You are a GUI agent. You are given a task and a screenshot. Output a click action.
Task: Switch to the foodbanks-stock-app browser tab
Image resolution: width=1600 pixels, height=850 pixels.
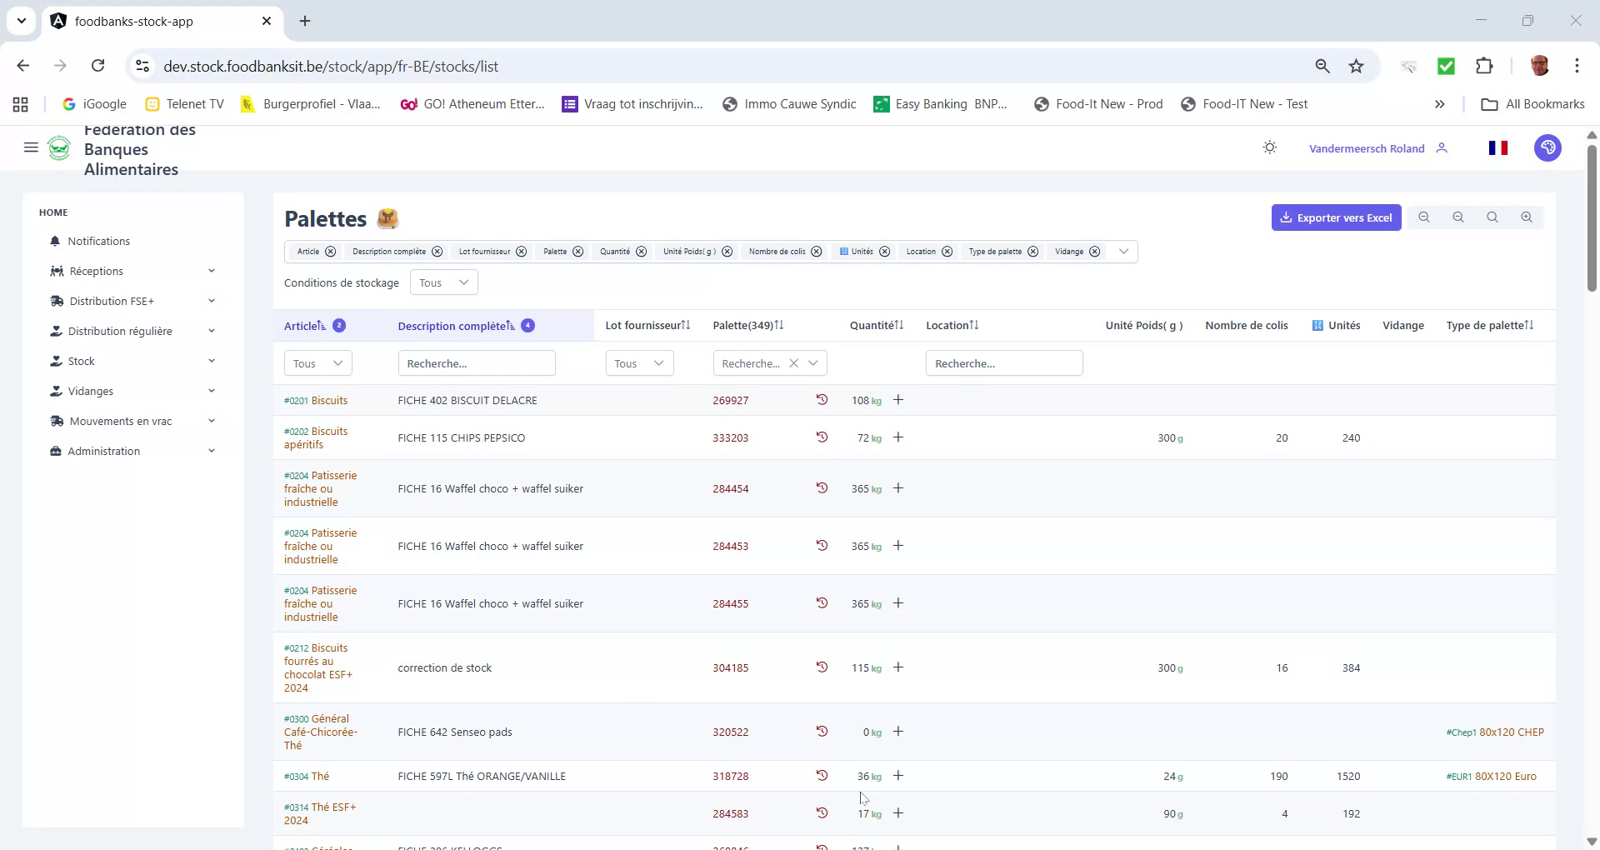tap(133, 21)
